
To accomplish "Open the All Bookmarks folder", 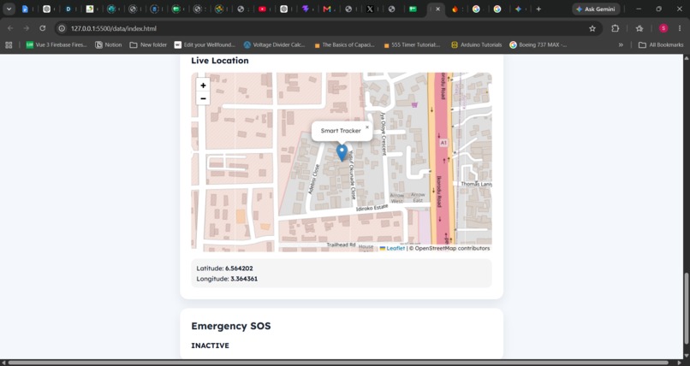I will [661, 44].
